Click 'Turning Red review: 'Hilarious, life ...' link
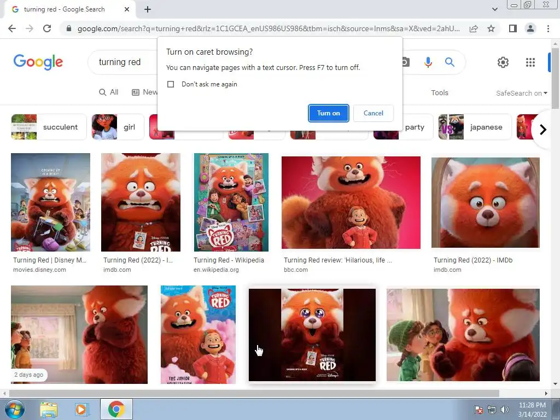This screenshot has height=420, width=560. click(x=338, y=260)
